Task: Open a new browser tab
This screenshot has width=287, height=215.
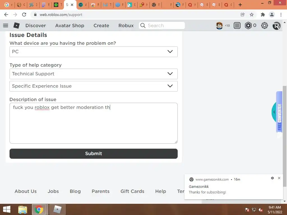Action: (x=240, y=5)
